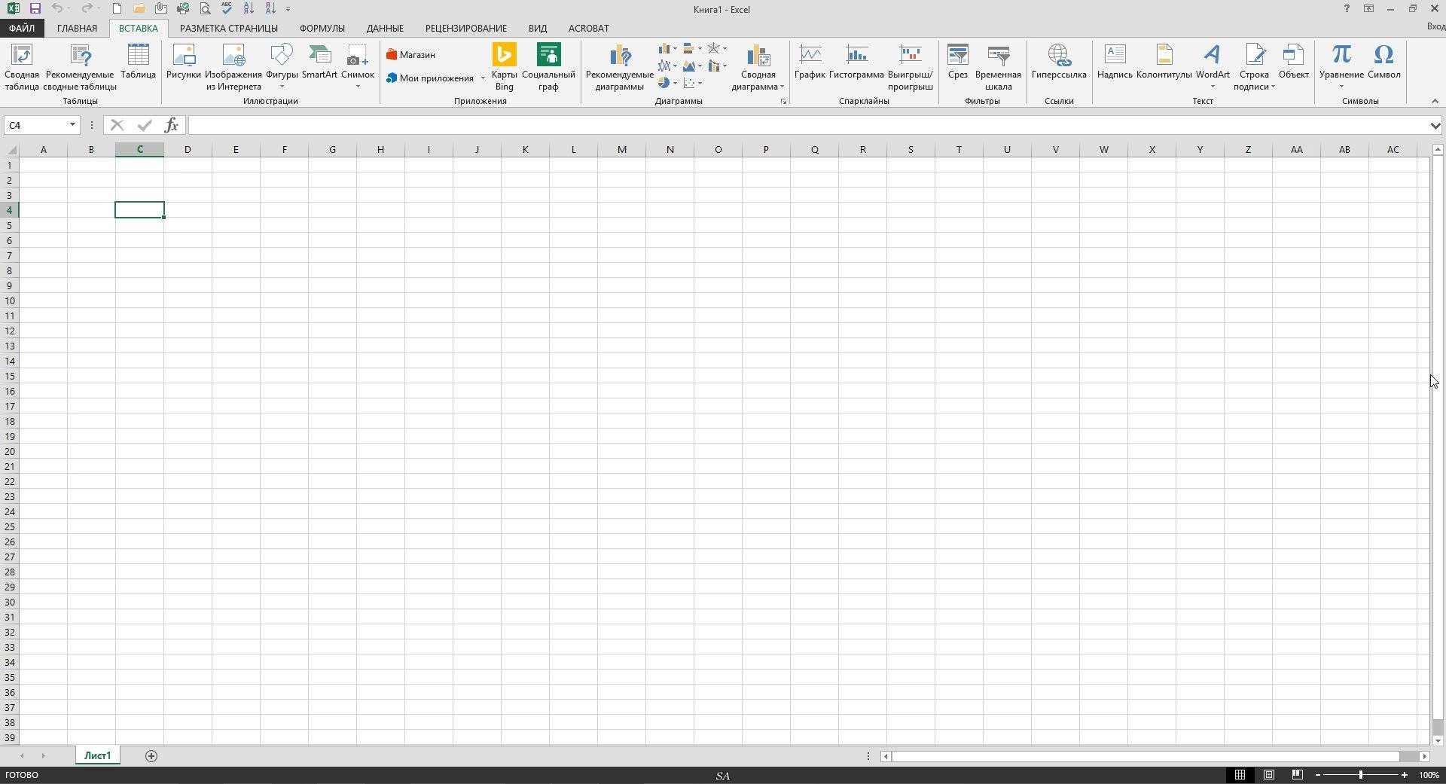Open the ФАЙЛ menu
This screenshot has width=1446, height=784.
pyautogui.click(x=22, y=28)
